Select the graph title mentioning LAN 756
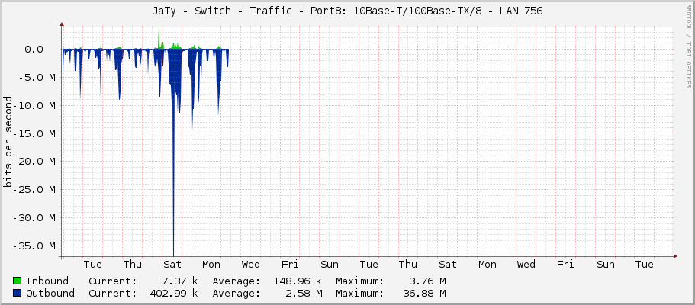 coord(347,11)
